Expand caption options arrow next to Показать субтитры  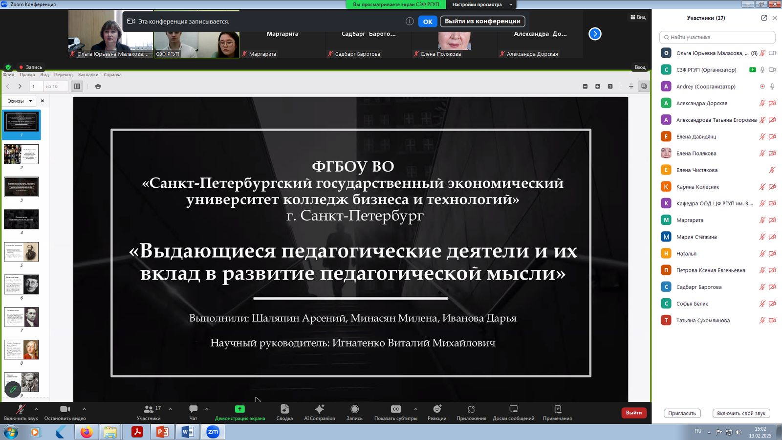[x=415, y=409]
